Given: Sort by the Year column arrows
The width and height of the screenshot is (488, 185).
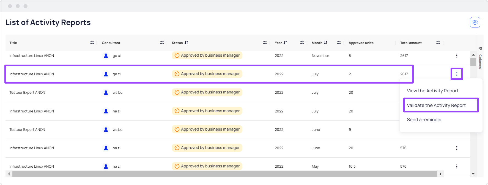Looking at the screenshot, I should pos(285,43).
